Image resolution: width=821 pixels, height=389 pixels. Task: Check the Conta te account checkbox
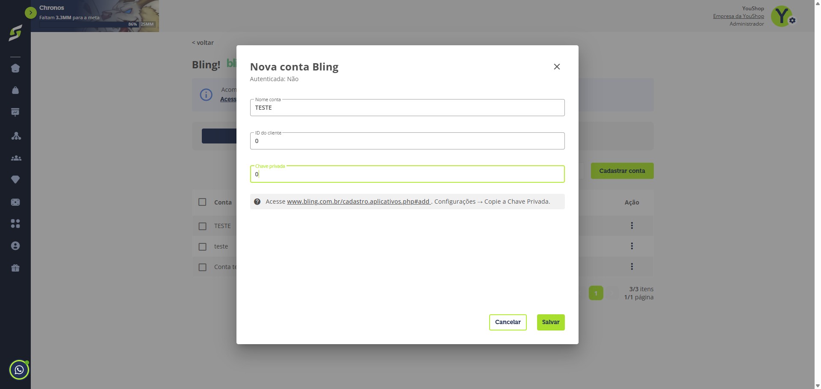(x=202, y=267)
